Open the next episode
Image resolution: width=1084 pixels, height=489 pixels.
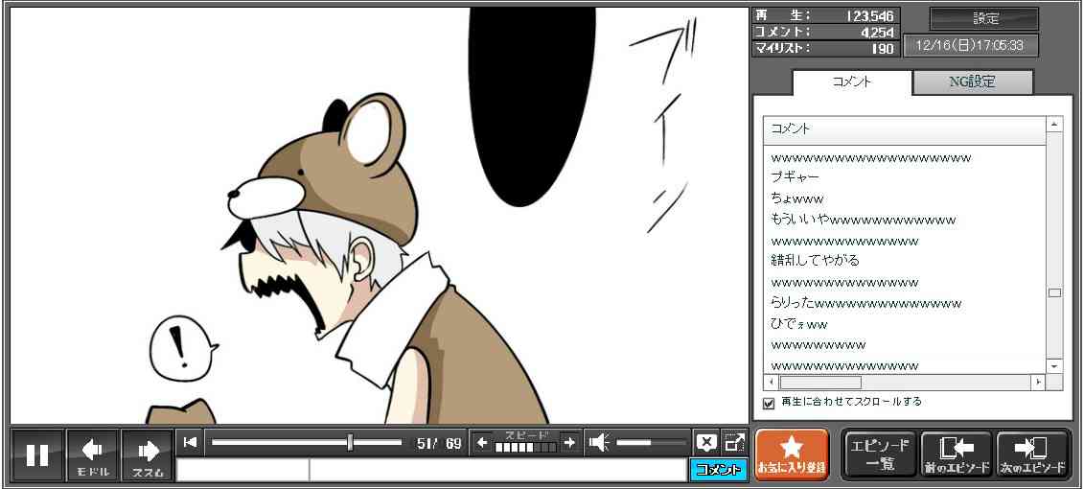click(1032, 454)
